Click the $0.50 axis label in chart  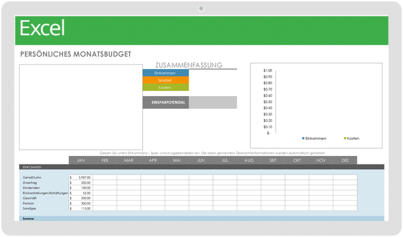coord(268,102)
